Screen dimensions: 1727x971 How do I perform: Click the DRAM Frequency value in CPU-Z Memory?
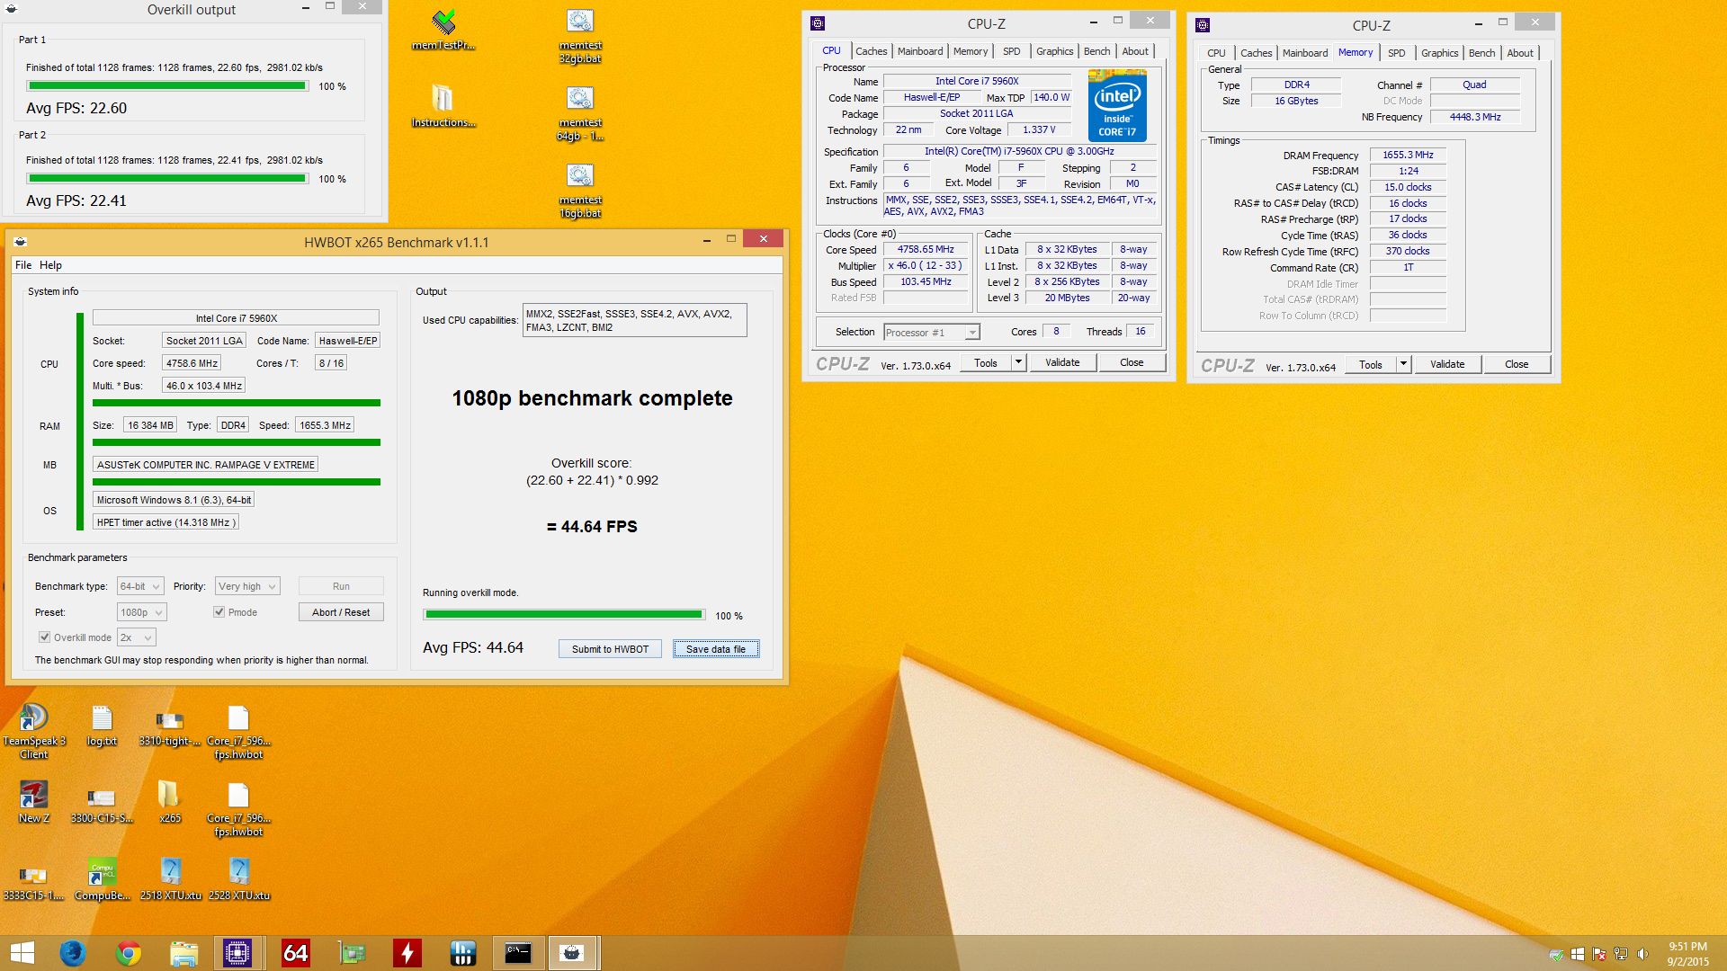coord(1408,155)
